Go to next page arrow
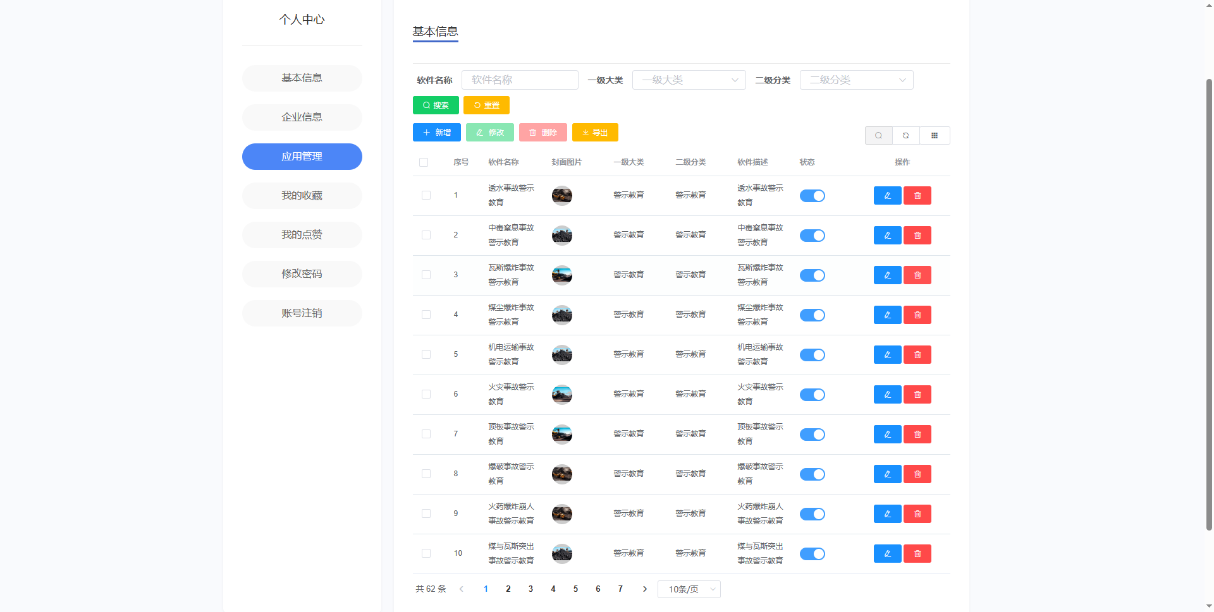Image resolution: width=1214 pixels, height=612 pixels. click(645, 589)
